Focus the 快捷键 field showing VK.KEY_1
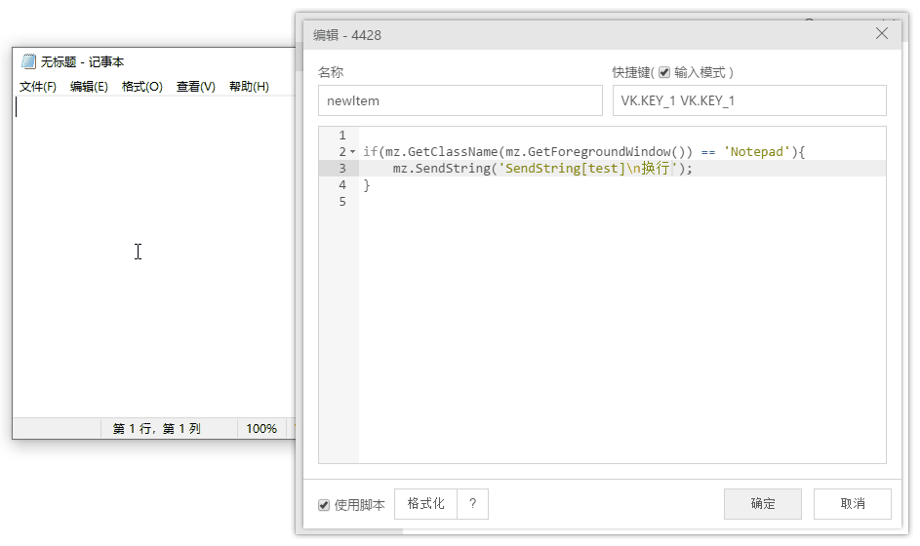Viewport: 920px width, 546px height. tap(748, 100)
